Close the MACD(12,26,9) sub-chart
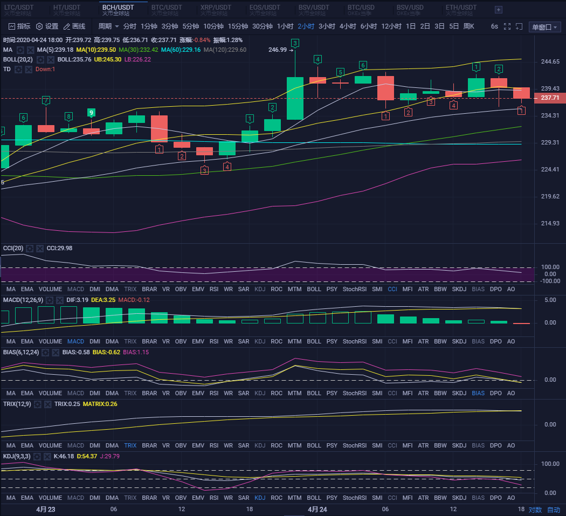The width and height of the screenshot is (566, 516). [60, 300]
